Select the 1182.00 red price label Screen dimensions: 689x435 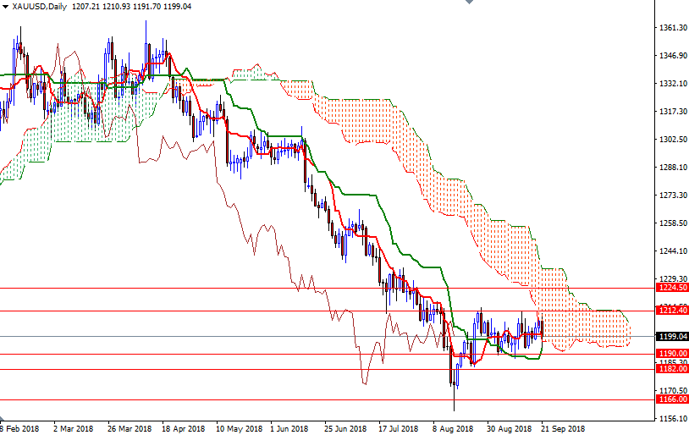[671, 369]
